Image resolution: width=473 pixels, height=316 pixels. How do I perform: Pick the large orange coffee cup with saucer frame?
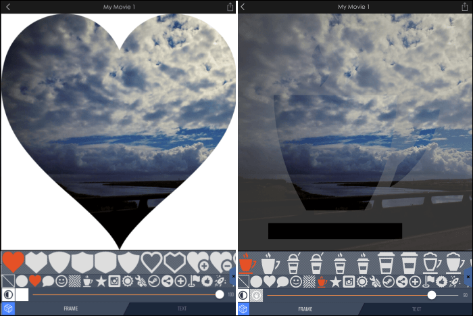tap(247, 262)
